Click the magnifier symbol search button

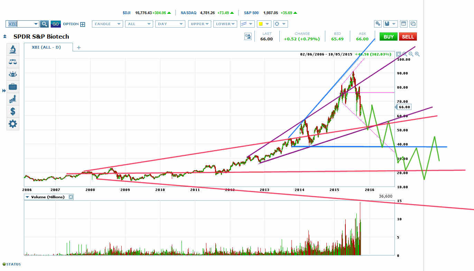point(44,24)
